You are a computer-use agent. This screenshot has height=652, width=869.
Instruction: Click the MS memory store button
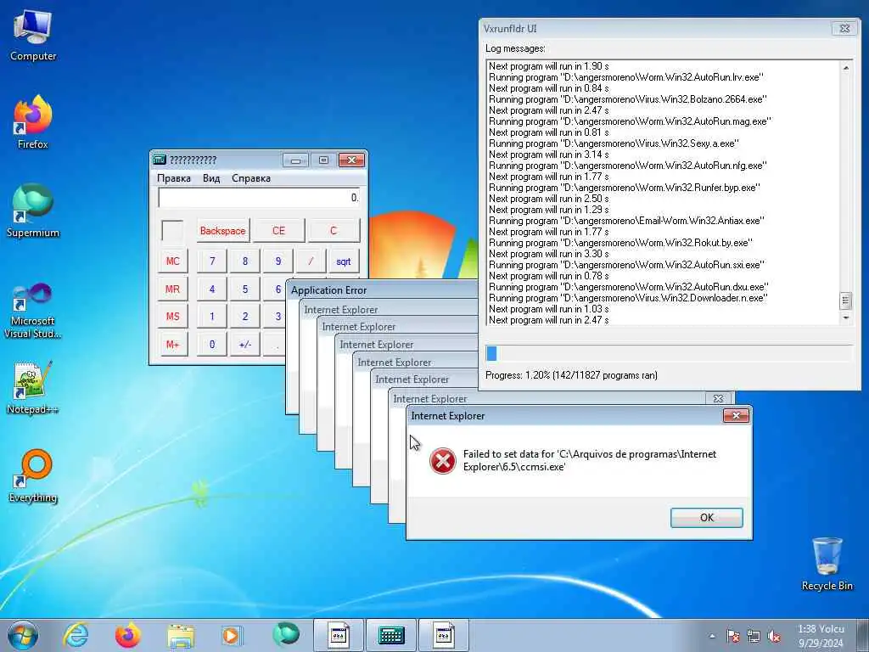(172, 317)
